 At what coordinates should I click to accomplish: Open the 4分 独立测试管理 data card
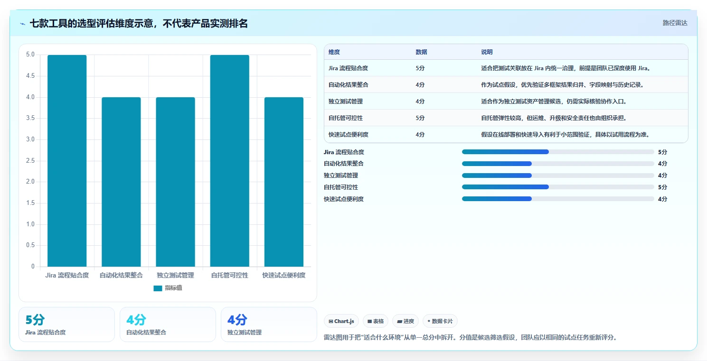point(269,324)
